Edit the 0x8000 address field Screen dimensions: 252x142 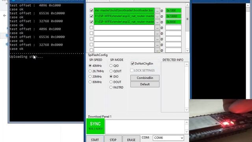point(173,22)
